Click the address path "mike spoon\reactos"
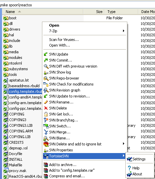 (16, 5)
